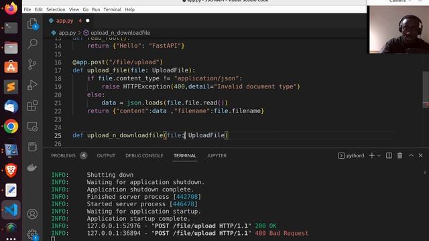Launch Sublime Text from the dock
429x241 pixels.
11,87
